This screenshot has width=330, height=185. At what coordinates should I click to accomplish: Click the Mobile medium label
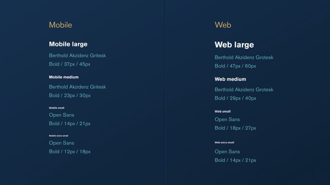click(64, 77)
